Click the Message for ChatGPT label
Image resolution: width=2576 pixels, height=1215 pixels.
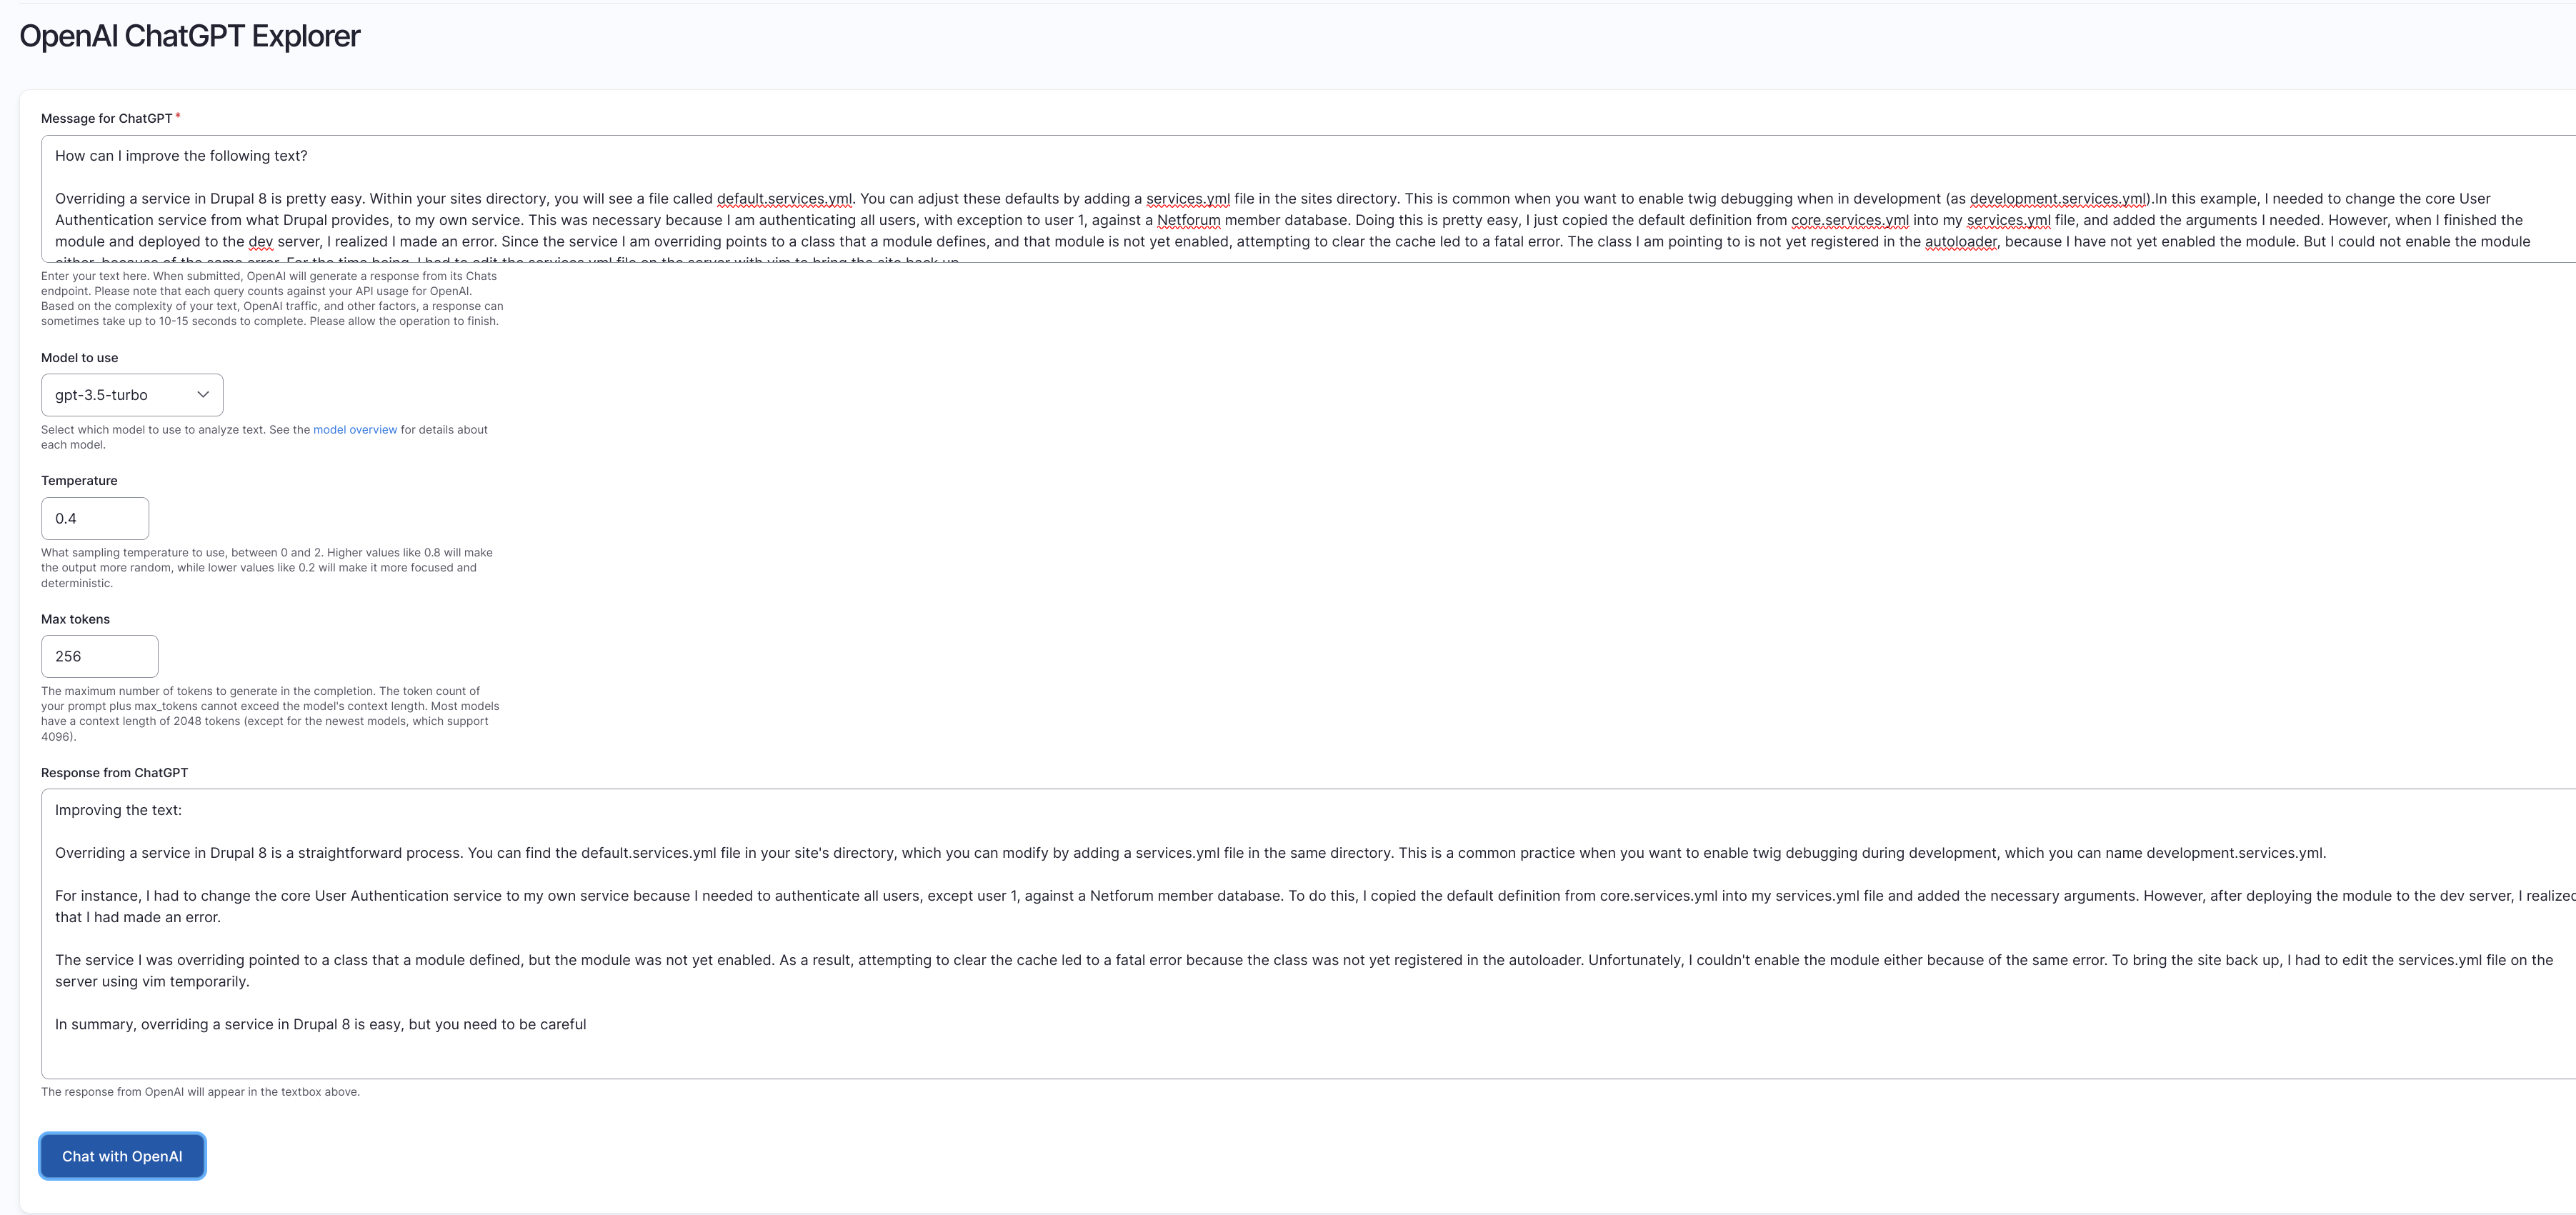coord(106,118)
